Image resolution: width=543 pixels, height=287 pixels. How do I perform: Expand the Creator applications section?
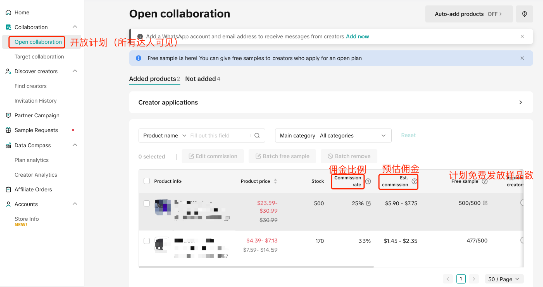[520, 102]
